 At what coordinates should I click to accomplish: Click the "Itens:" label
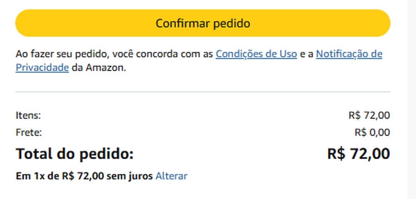(28, 116)
